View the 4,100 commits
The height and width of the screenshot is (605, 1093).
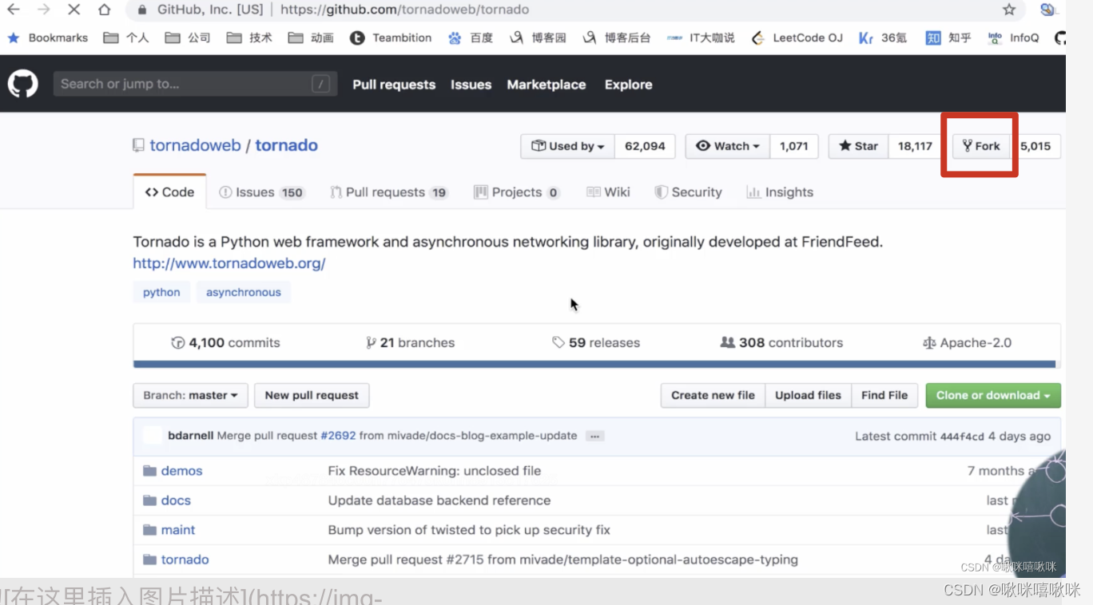(x=225, y=342)
